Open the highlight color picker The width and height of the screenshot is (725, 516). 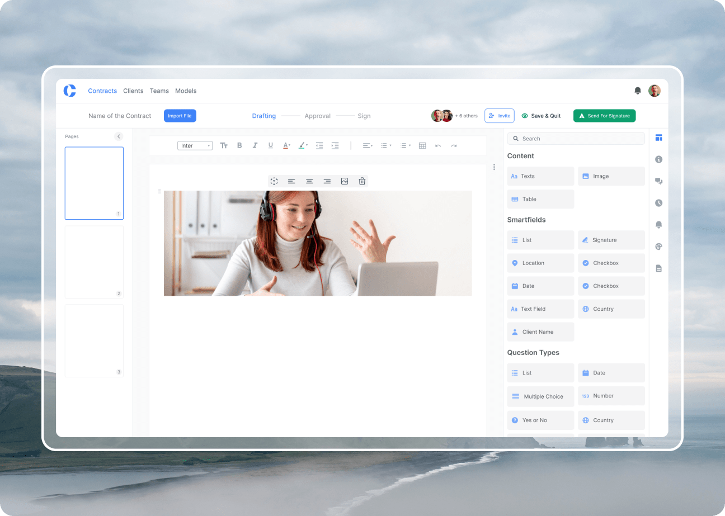click(x=303, y=145)
